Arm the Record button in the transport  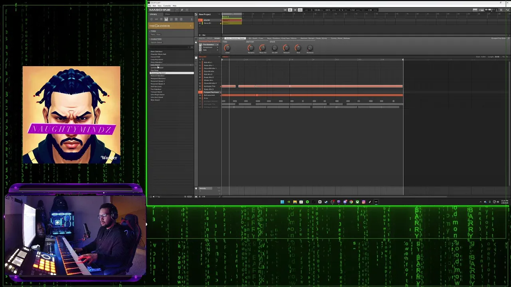(x=295, y=10)
